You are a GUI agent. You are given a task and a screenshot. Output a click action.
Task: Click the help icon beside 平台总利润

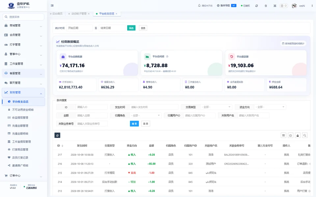click(x=167, y=56)
